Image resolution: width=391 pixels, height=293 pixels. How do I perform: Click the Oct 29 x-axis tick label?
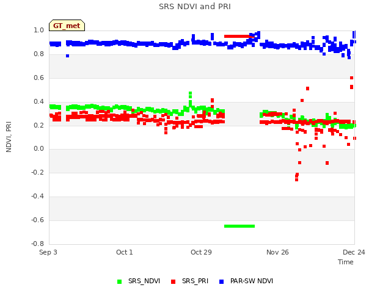[201, 252]
